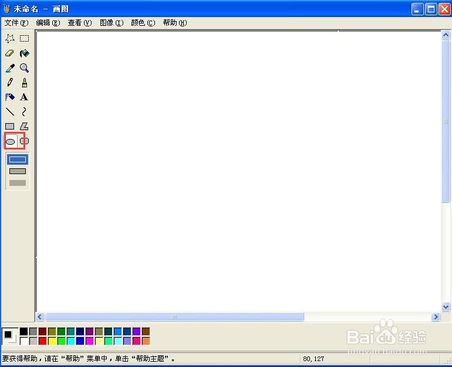Image resolution: width=452 pixels, height=367 pixels.
Task: Pick the orange swatch
Action: pyautogui.click(x=146, y=341)
